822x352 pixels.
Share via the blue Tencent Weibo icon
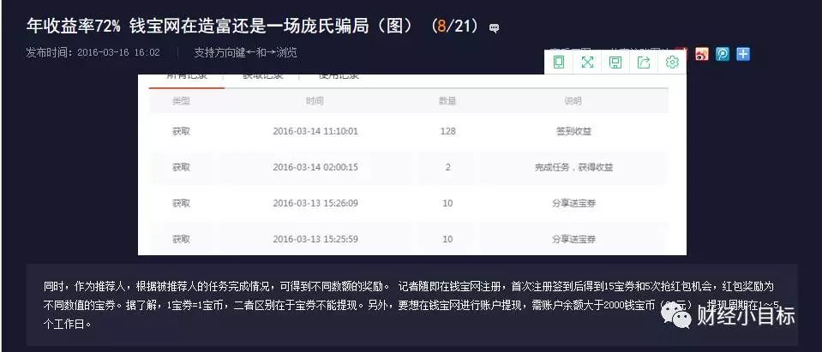[x=723, y=53]
